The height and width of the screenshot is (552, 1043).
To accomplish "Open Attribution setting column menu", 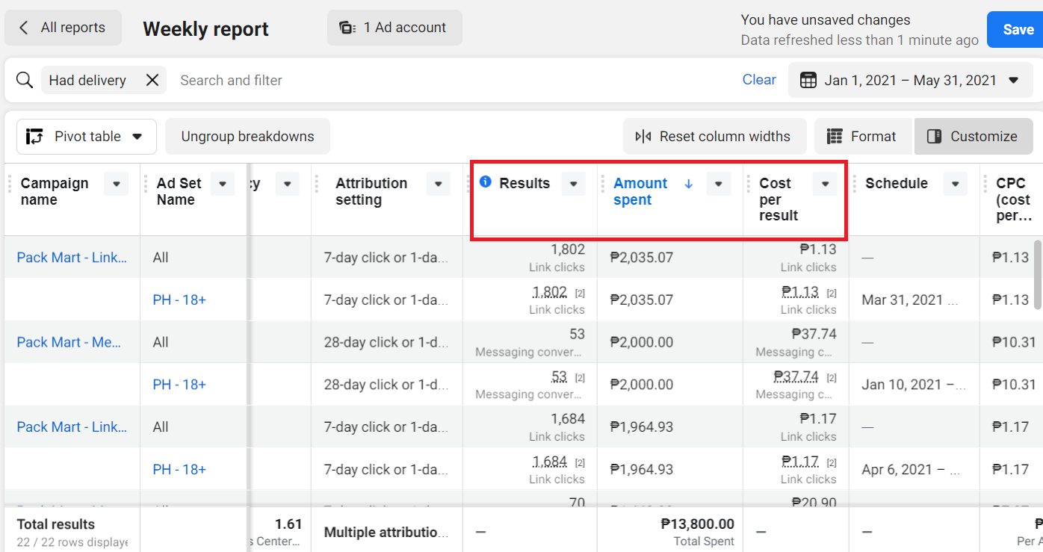I will pyautogui.click(x=439, y=184).
